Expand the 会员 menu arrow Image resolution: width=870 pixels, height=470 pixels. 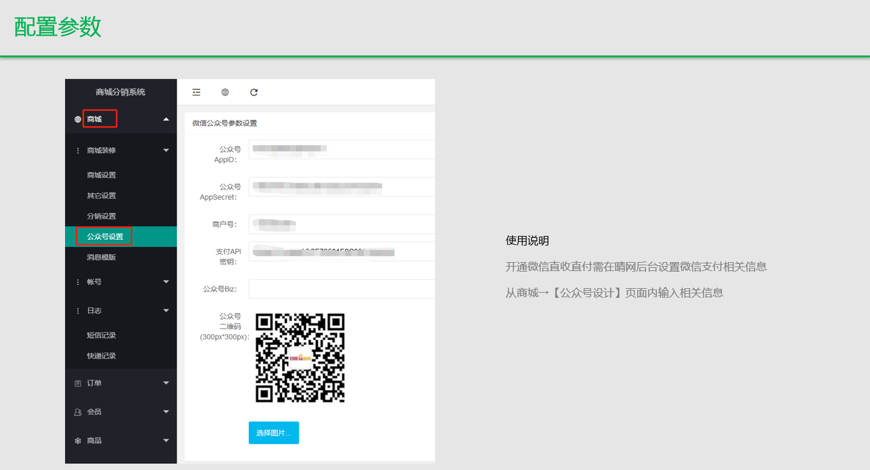coord(166,412)
